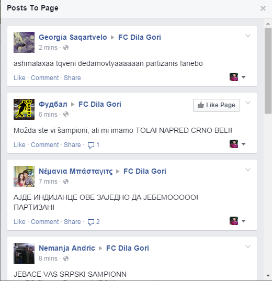Viewport: 272px width, 281px height.
Task: Open Nemanja Andric profile link
Action: coord(67,248)
